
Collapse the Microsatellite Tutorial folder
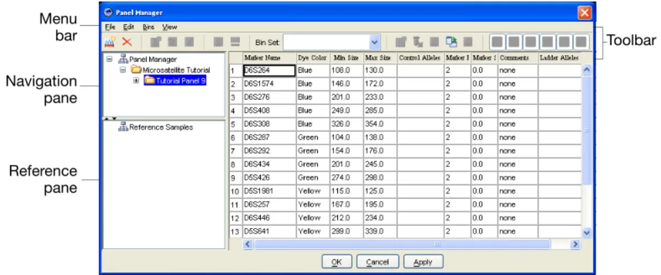point(123,70)
